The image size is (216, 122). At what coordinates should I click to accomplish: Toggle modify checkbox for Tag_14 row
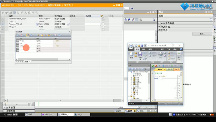[x=103, y=27]
